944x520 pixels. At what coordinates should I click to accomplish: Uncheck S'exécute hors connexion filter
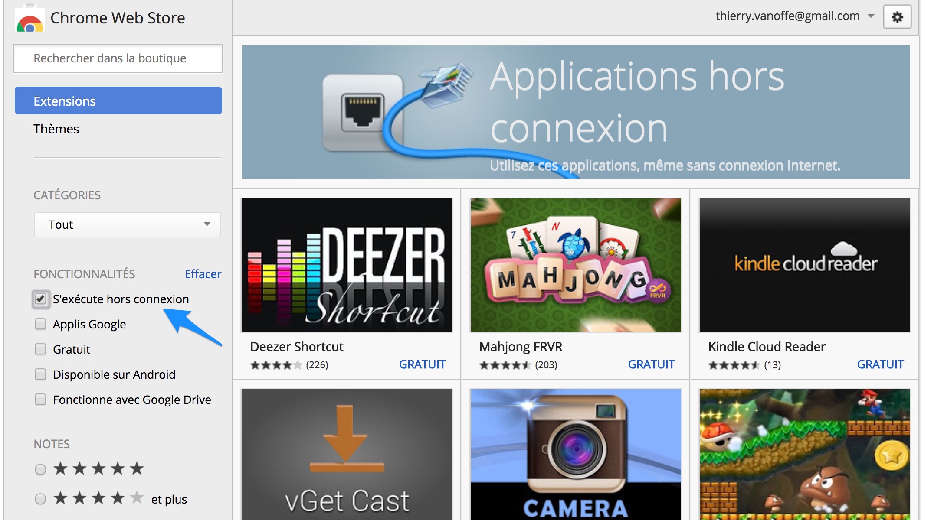[x=41, y=299]
